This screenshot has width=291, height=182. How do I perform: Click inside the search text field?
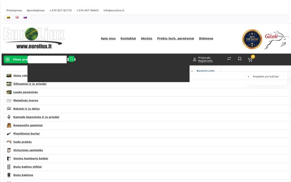47,59
